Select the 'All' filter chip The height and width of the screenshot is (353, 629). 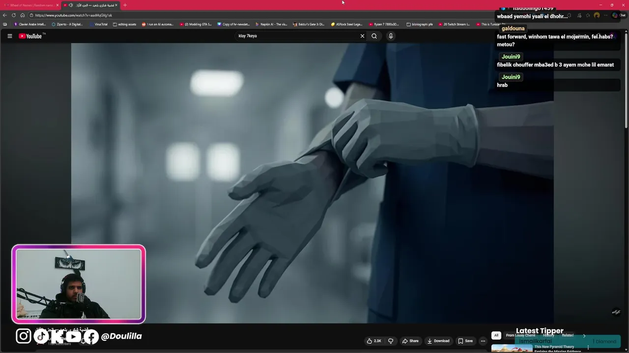pyautogui.click(x=496, y=335)
